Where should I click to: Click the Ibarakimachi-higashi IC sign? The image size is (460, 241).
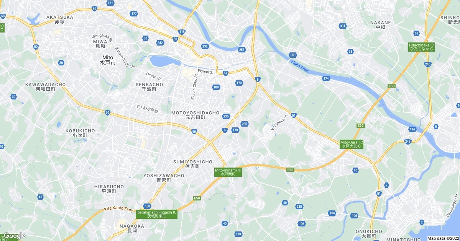click(156, 214)
